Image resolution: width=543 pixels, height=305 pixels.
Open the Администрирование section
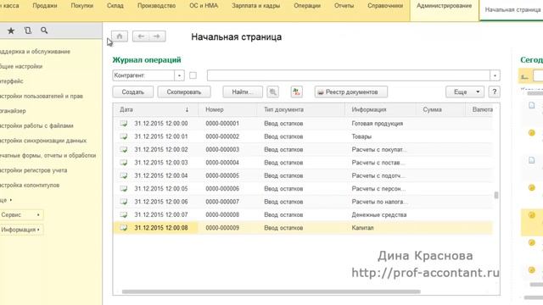[444, 6]
